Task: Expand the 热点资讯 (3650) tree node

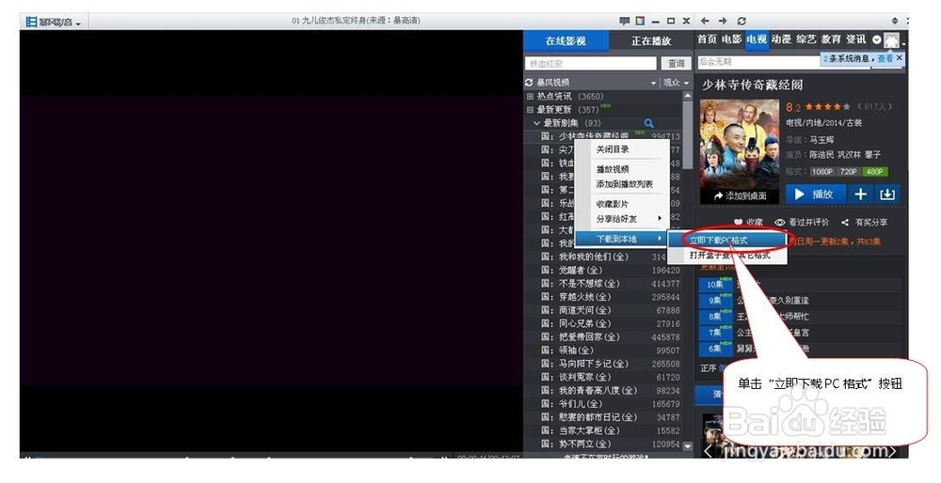Action: [530, 97]
